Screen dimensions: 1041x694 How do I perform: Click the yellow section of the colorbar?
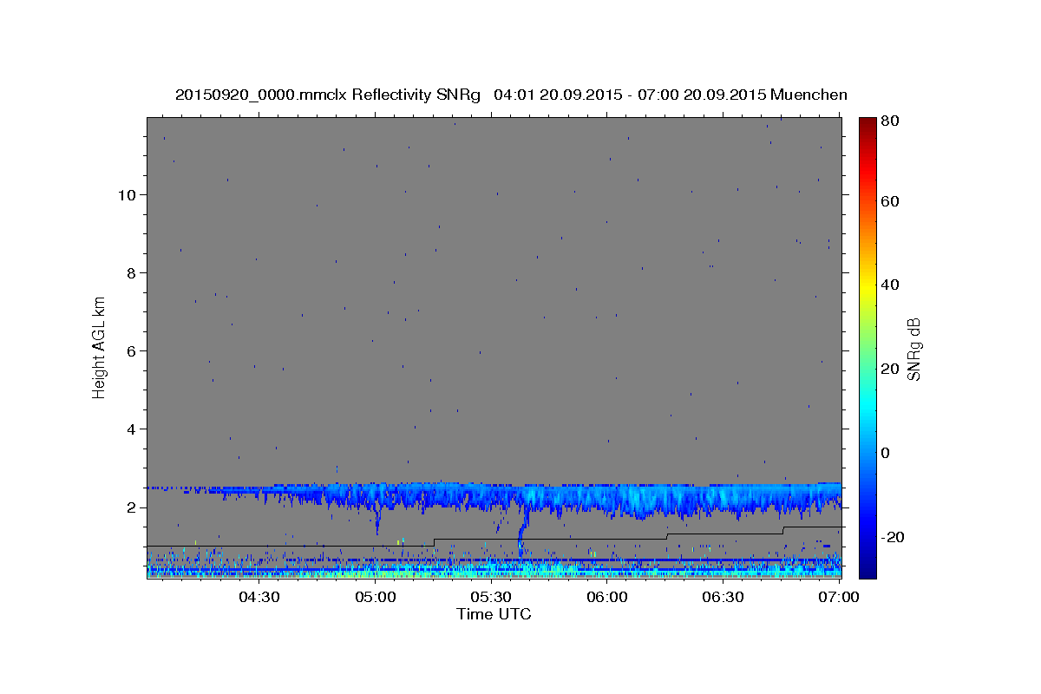point(867,285)
